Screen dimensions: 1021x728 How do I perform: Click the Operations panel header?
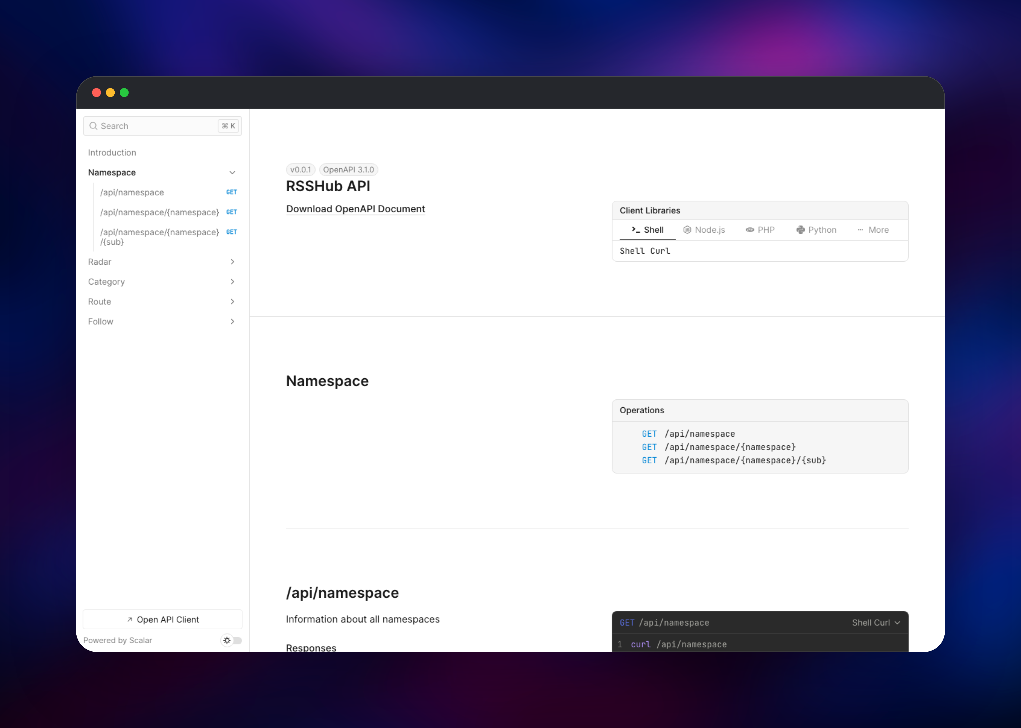[760, 411]
